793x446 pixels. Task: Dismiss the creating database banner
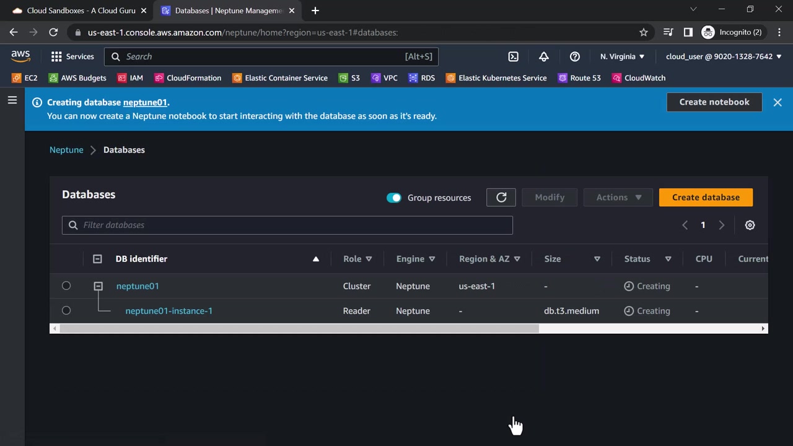[777, 102]
